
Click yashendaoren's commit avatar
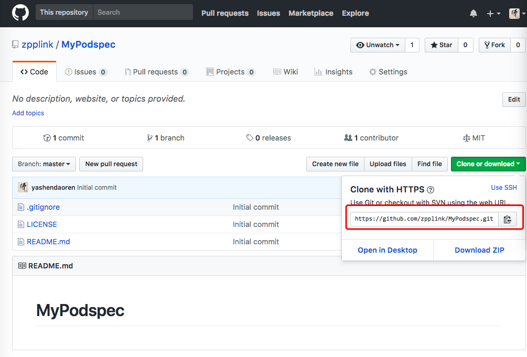23,188
